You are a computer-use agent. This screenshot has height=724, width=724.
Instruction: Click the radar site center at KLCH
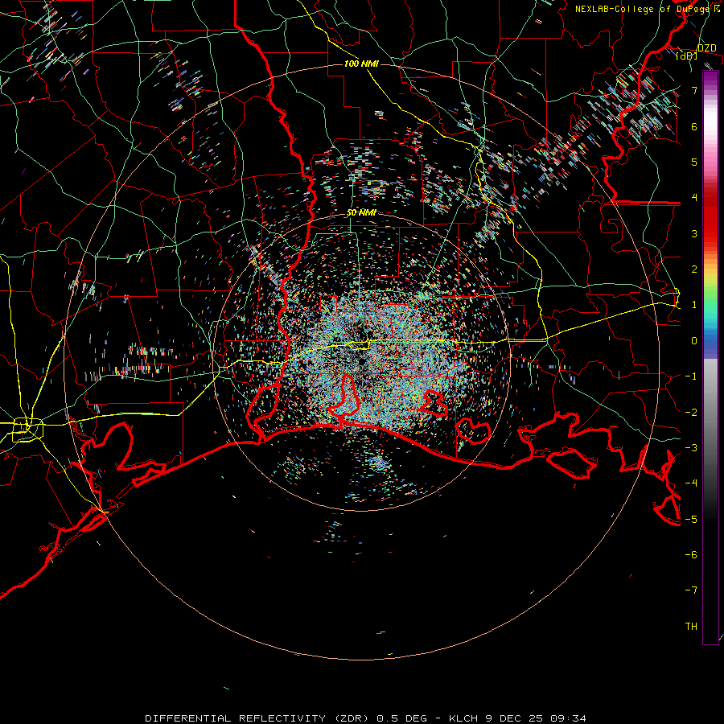[x=361, y=361]
